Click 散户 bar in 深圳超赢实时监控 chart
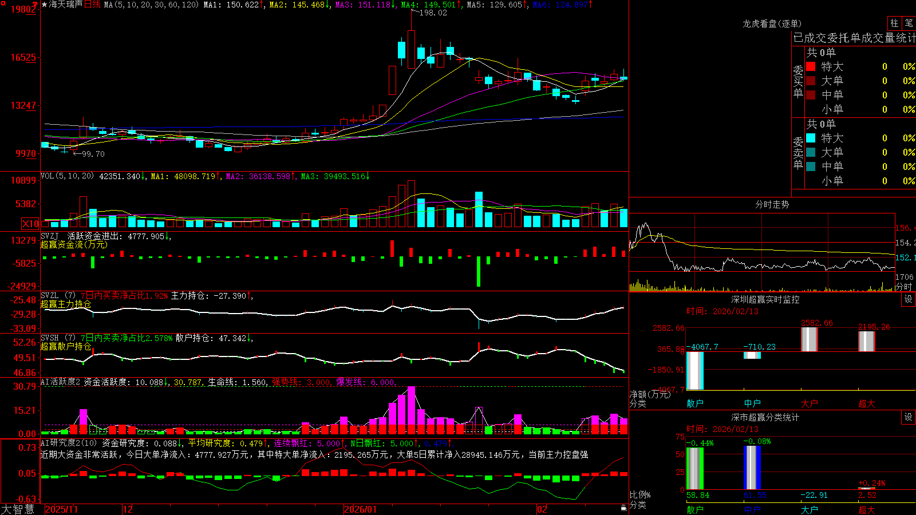The image size is (916, 515). pos(695,371)
